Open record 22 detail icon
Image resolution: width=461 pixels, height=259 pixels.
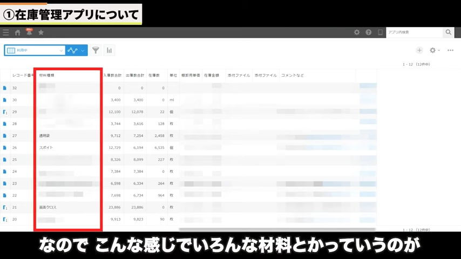click(5, 195)
